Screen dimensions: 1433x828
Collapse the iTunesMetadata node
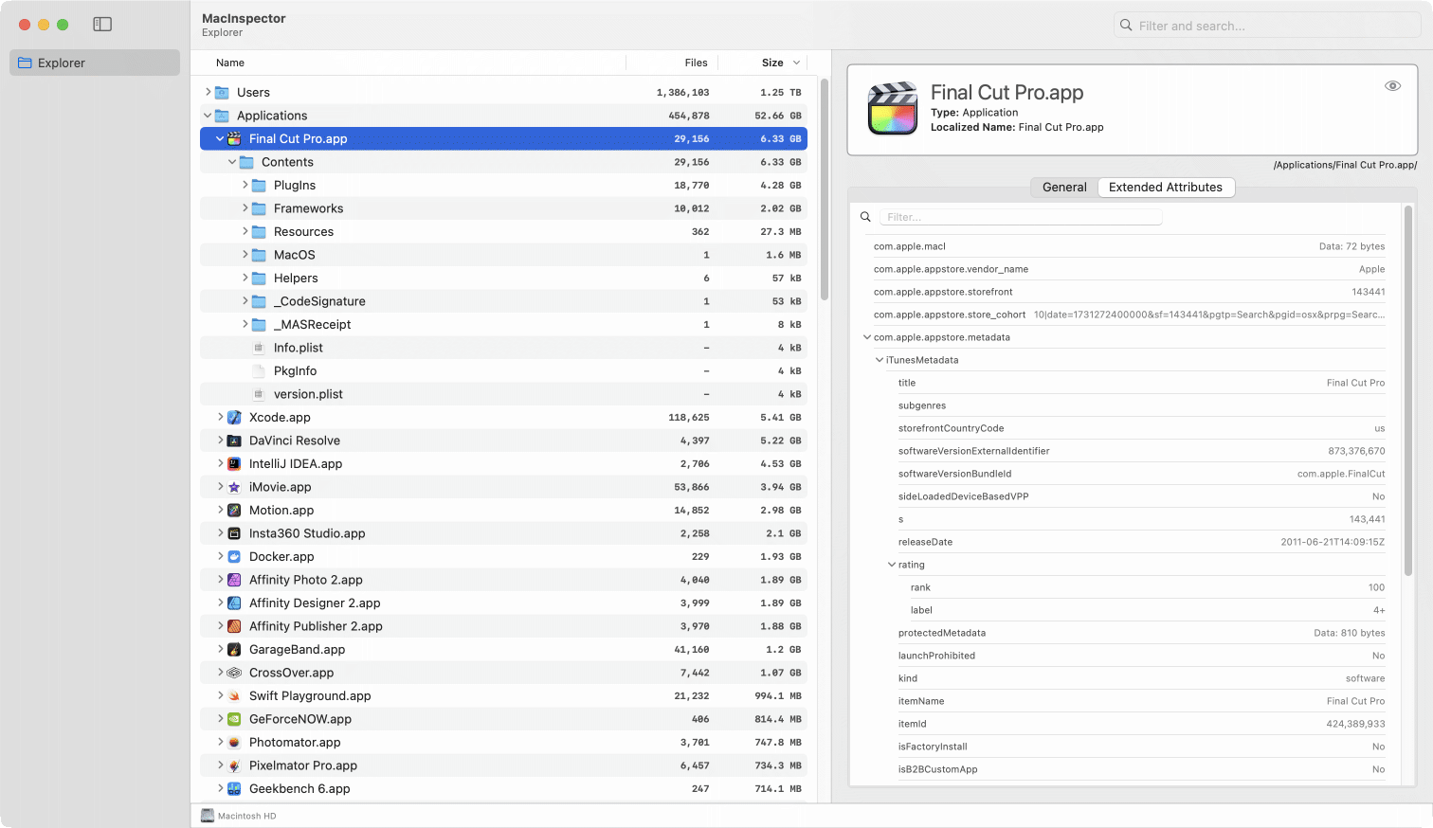tap(879, 360)
